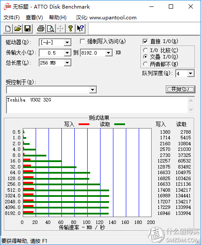
Task: Open the 帮助(H) menu
Action: tap(58, 18)
